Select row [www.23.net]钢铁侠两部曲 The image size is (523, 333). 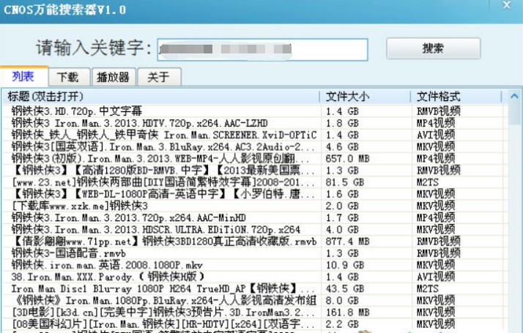[x=255, y=182]
